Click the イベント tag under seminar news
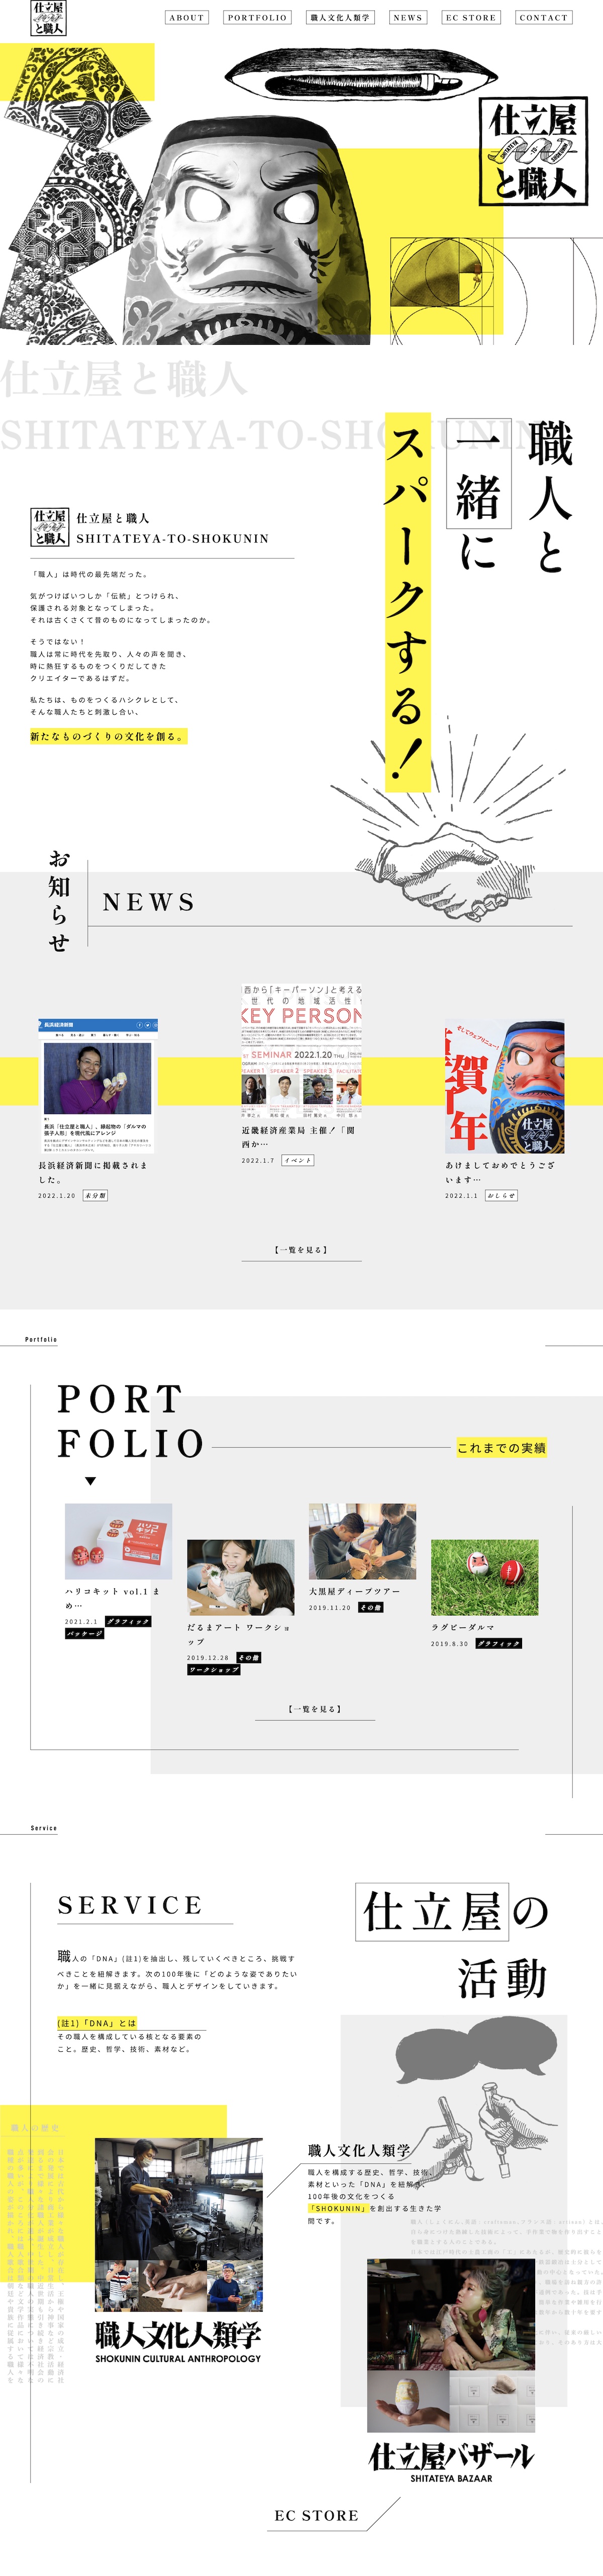 coord(298,1160)
